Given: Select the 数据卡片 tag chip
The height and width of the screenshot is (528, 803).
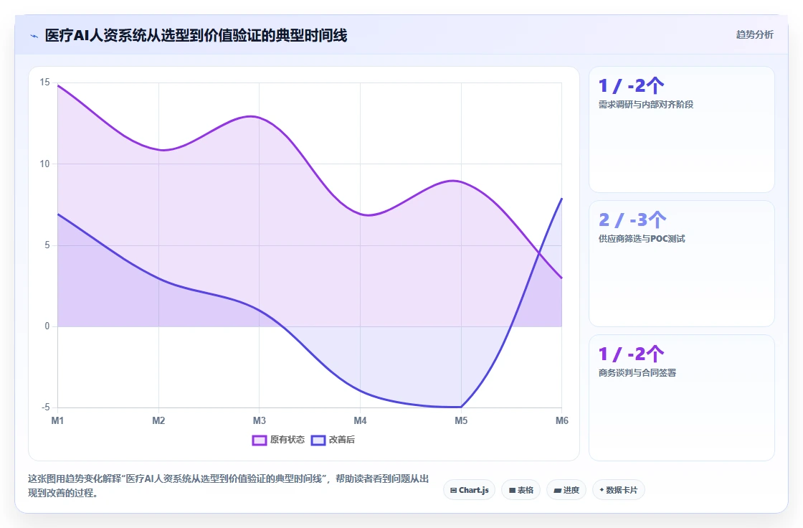Looking at the screenshot, I should pos(618,490).
